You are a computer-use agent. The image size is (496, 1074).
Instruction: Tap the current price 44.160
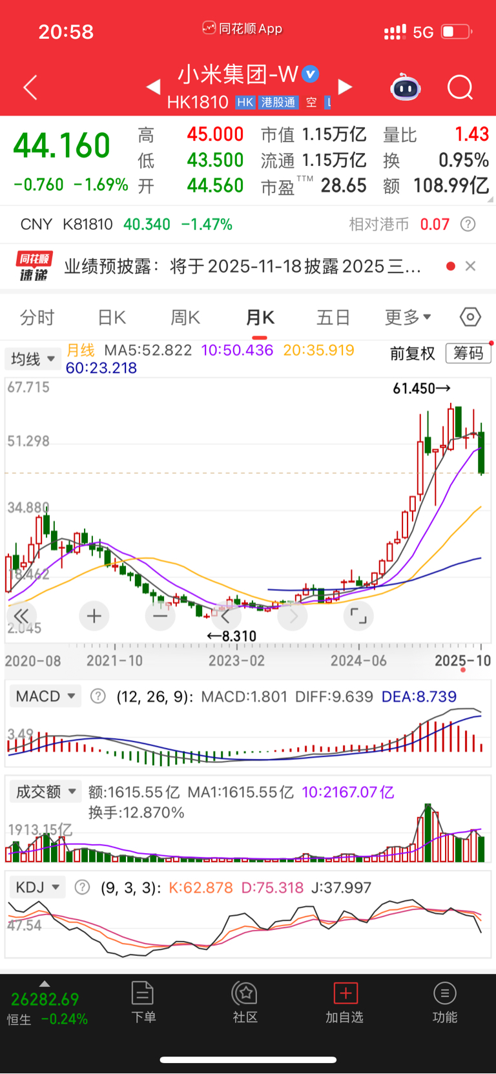click(x=62, y=145)
